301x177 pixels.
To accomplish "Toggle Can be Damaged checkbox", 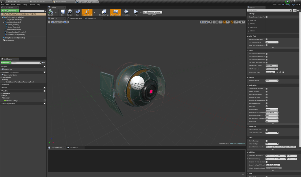I will [x=267, y=141].
